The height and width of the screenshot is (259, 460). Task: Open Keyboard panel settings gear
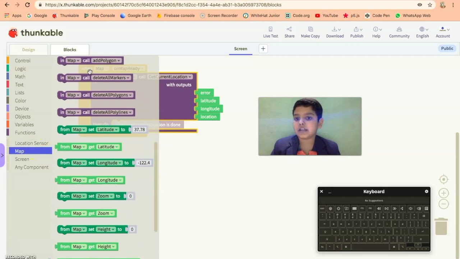tap(427, 191)
